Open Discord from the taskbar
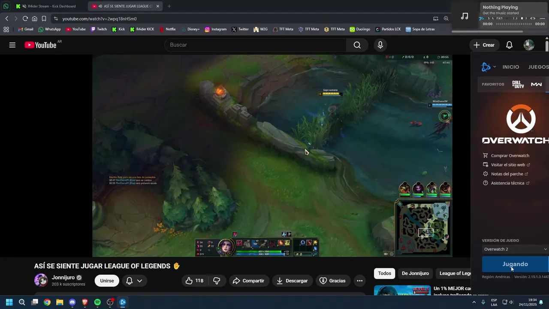The image size is (549, 309). tap(72, 302)
